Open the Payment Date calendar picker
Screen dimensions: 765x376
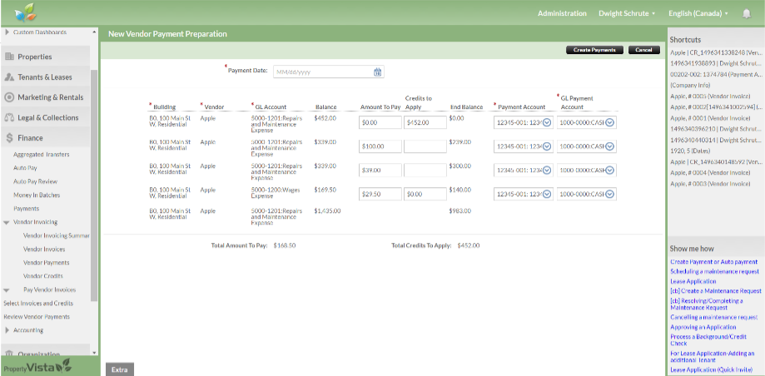[x=378, y=72]
